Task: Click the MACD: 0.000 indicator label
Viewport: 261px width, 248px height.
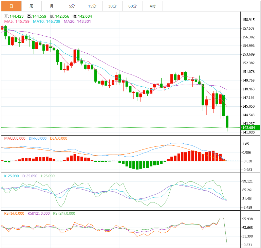Action: point(15,138)
